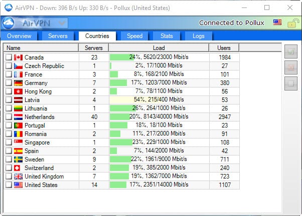Click the Load column header
This screenshot has height=216, width=302.
pos(159,48)
